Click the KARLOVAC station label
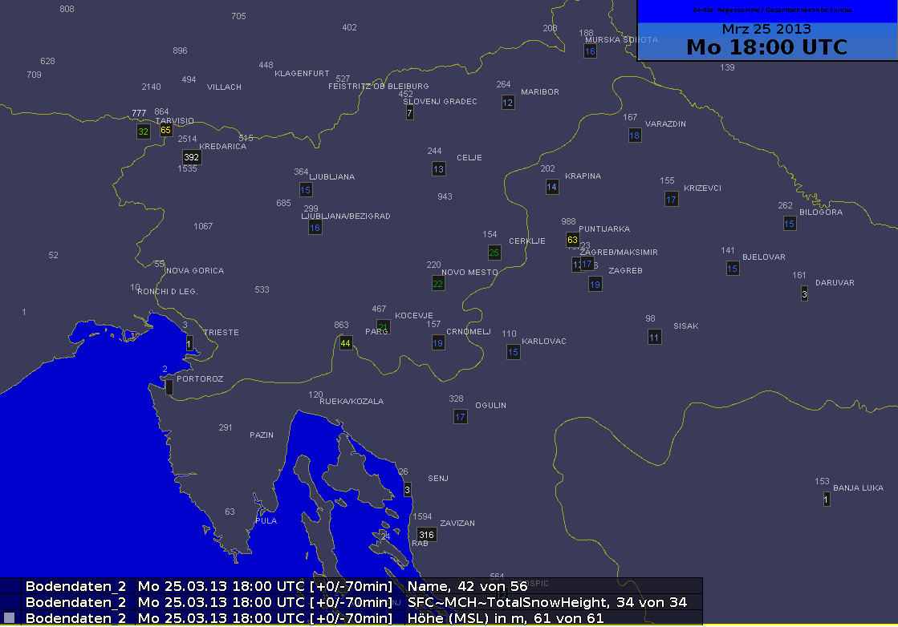Viewport: 898px width, 627px height. tap(544, 341)
